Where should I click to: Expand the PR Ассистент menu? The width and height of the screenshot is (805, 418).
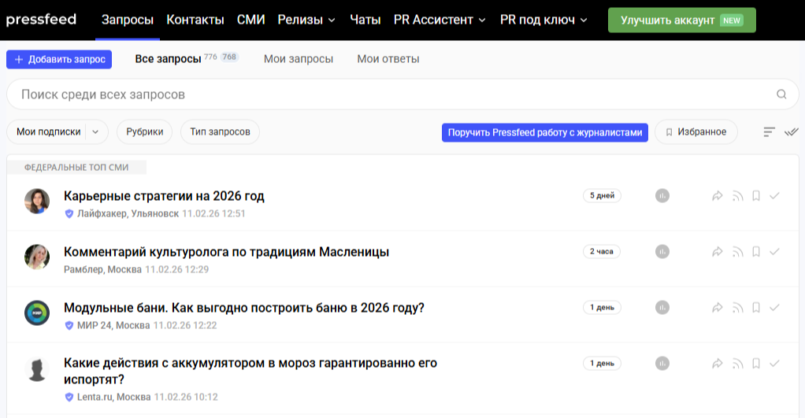point(440,20)
